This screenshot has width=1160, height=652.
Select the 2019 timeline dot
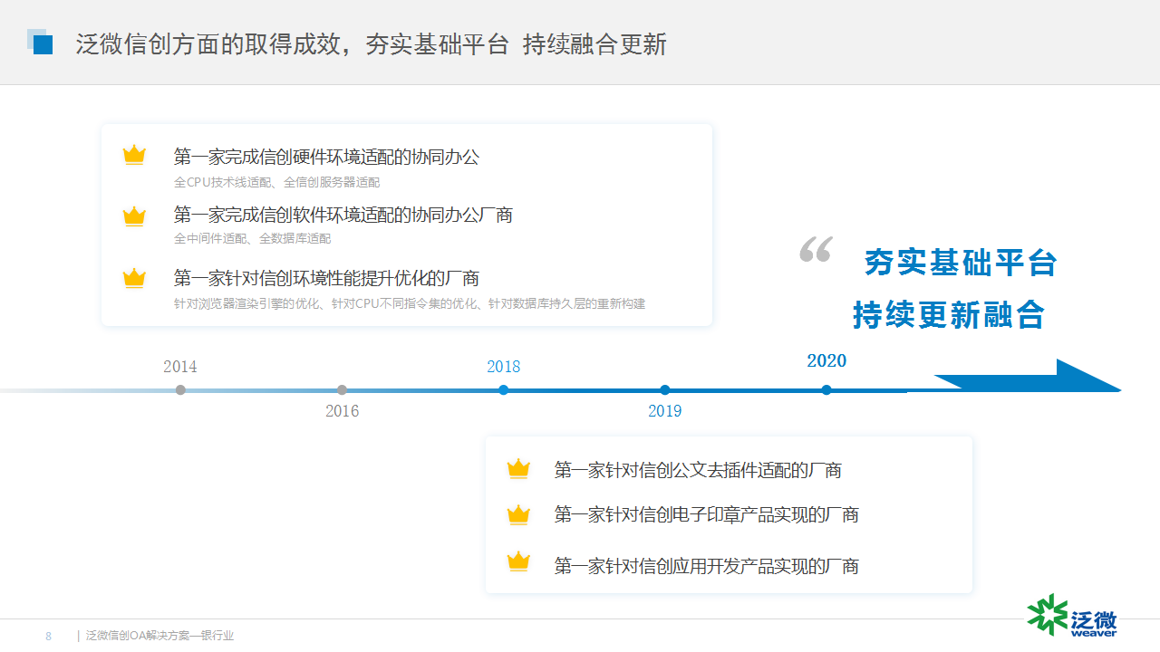point(665,390)
